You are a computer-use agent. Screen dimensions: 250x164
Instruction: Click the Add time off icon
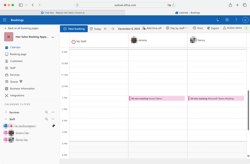point(144,28)
